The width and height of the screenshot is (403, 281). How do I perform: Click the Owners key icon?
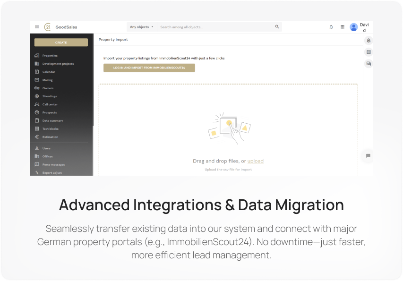point(37,88)
